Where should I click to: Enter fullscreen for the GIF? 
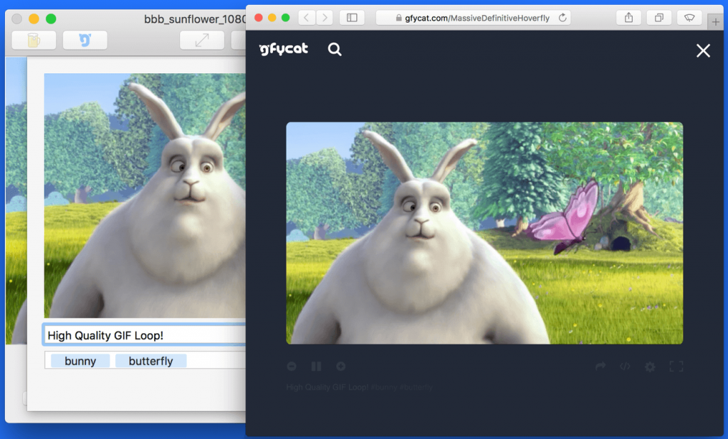click(x=677, y=367)
